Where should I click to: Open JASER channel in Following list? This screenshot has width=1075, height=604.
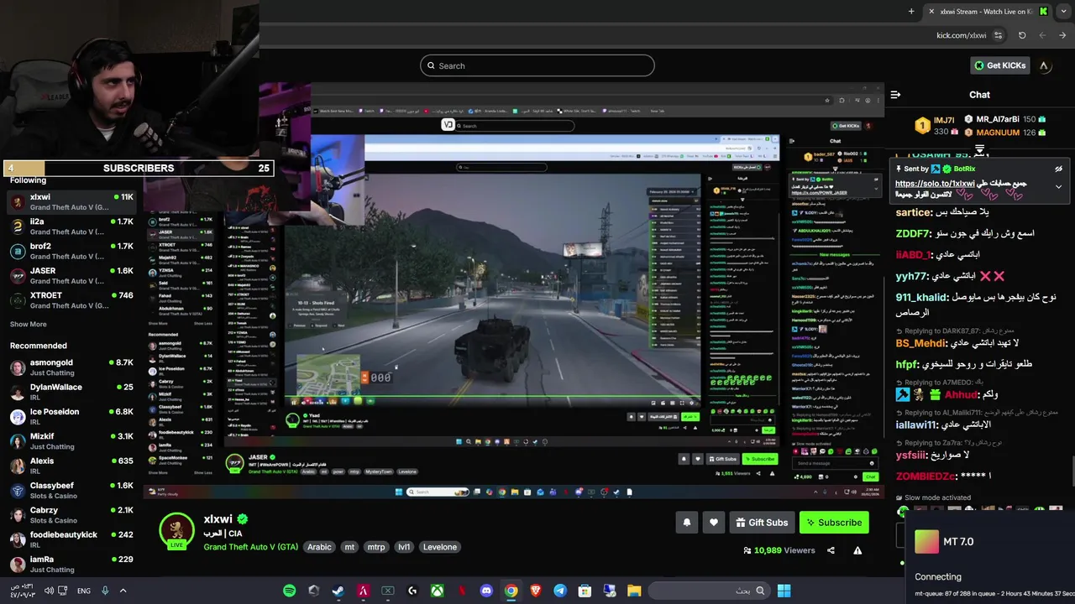[71, 276]
